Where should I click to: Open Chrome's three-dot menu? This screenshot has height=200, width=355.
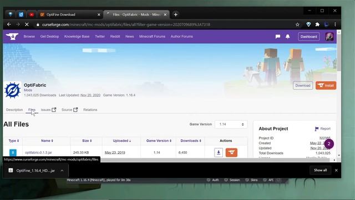point(335,24)
